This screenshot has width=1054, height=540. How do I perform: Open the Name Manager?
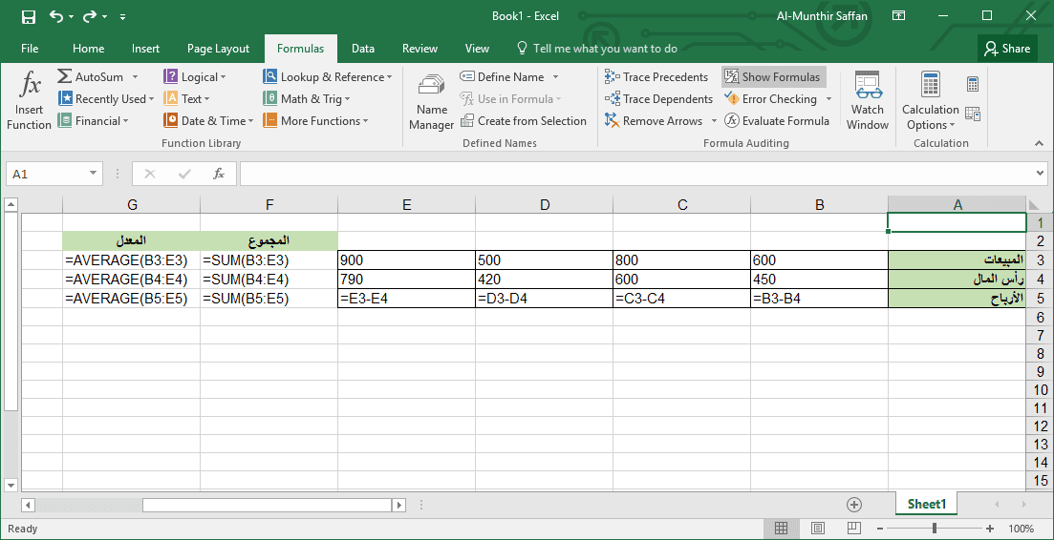(431, 103)
